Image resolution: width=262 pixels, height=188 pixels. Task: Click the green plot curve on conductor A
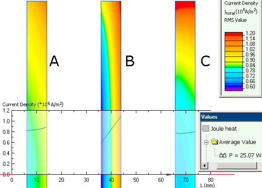point(37,129)
